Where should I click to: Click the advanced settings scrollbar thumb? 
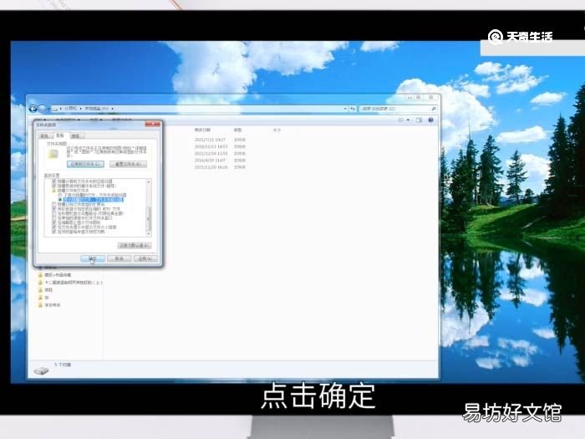click(149, 219)
